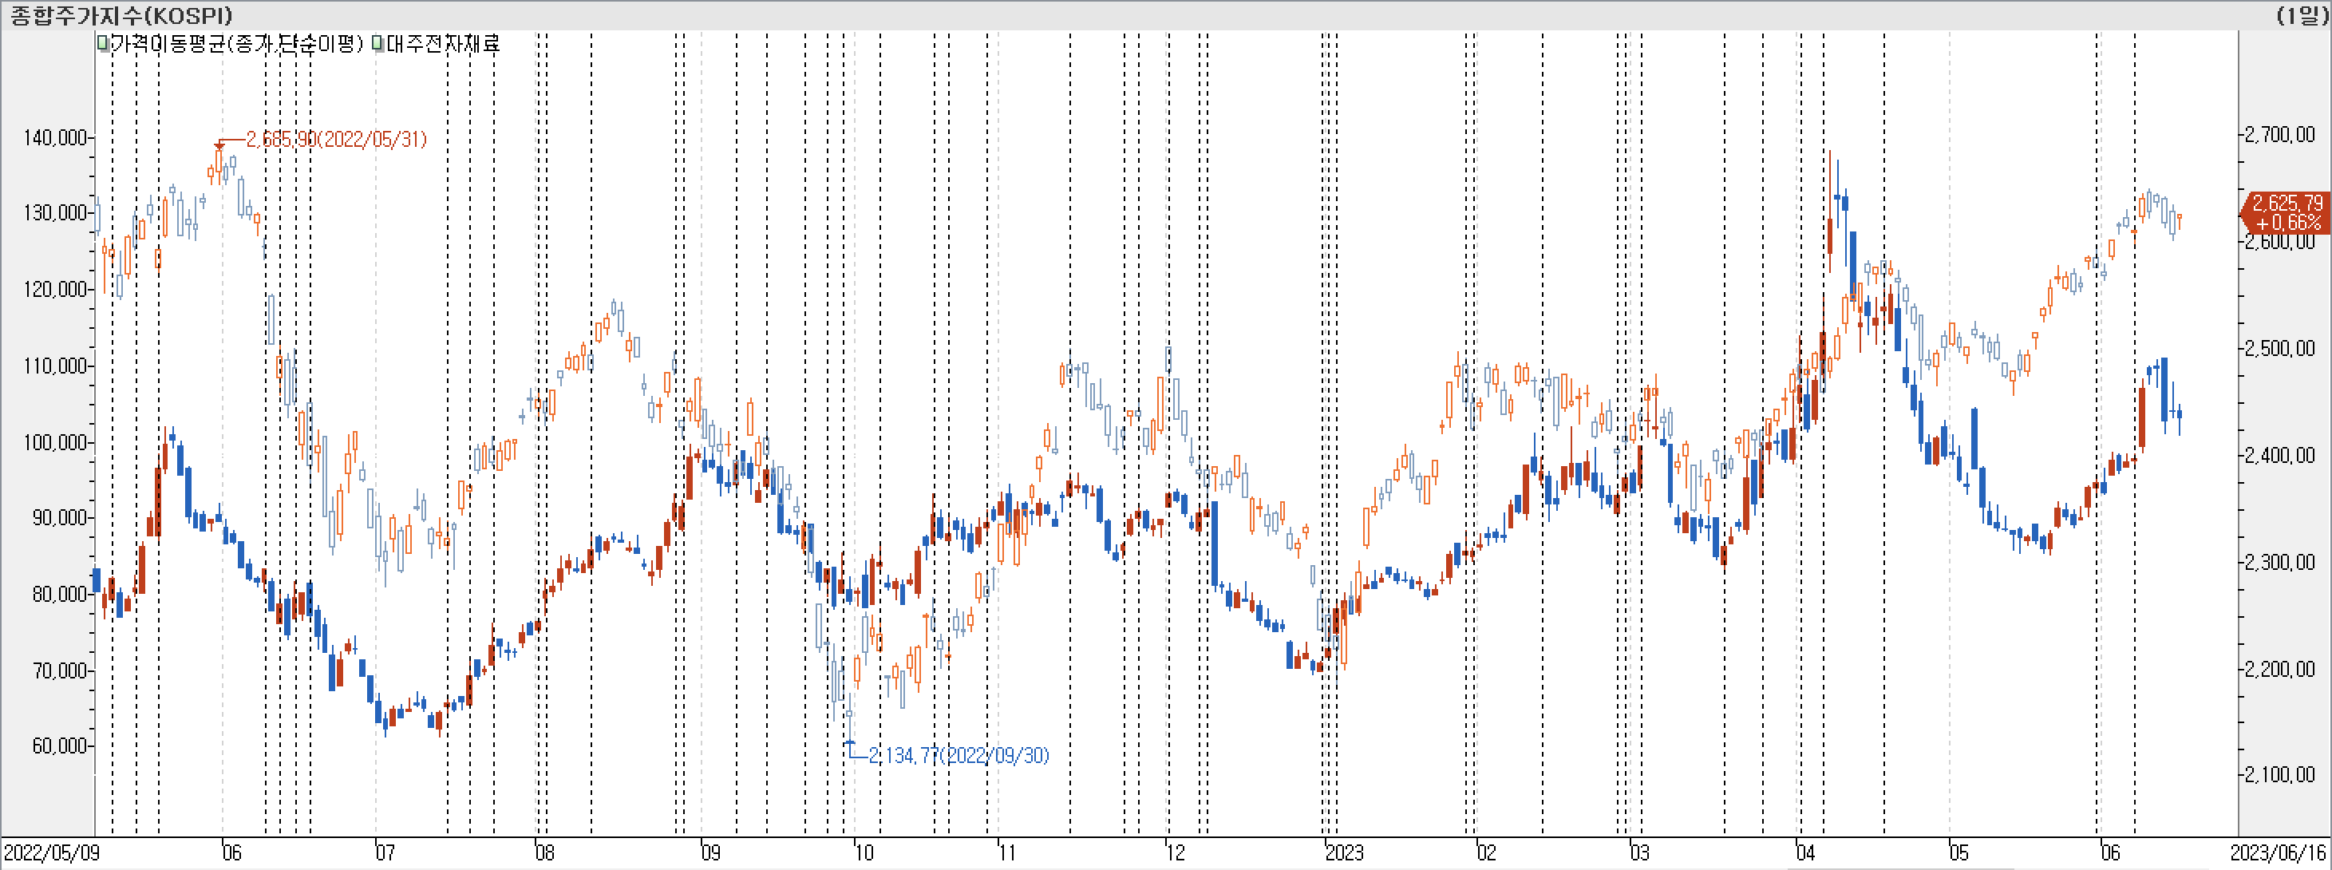
Task: Select the 가격이동평균(종가,단순이평) legend label
Action: coord(235,43)
